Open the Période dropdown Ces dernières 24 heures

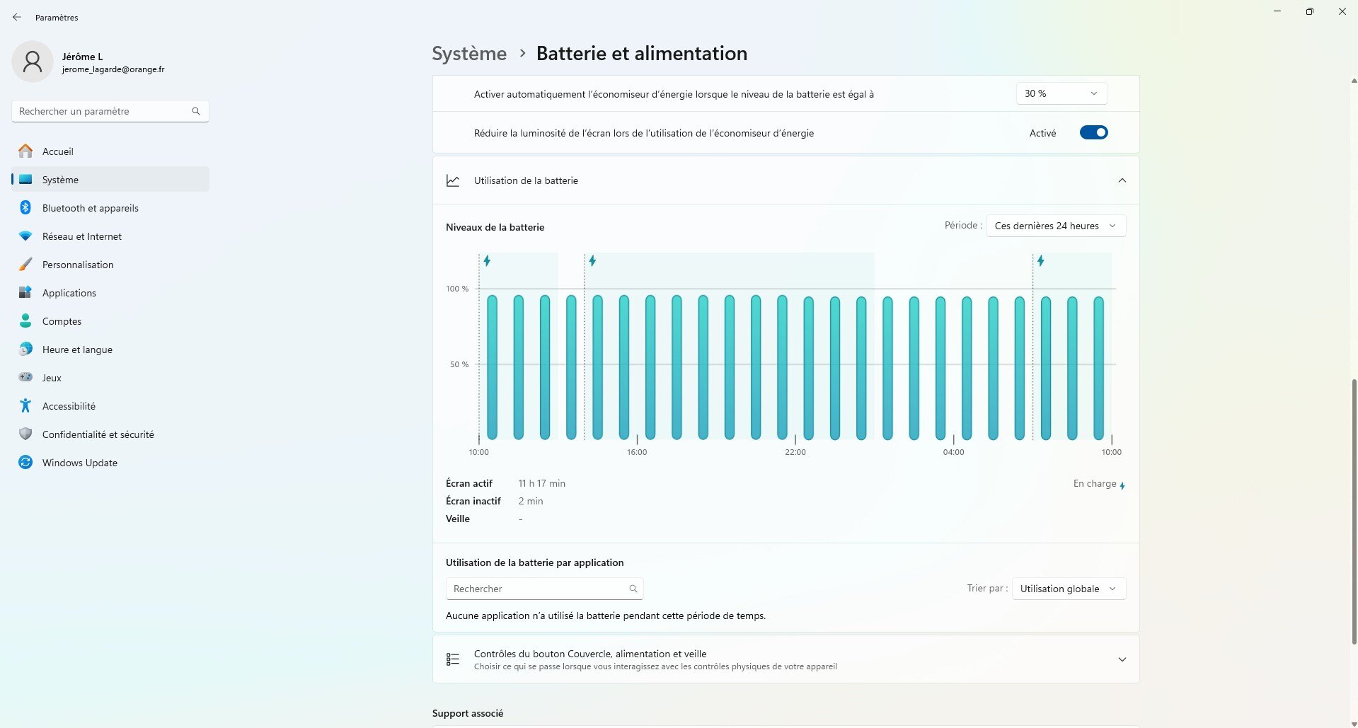point(1055,226)
